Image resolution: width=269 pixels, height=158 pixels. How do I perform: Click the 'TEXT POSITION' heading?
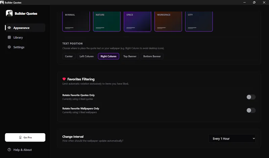click(72, 43)
